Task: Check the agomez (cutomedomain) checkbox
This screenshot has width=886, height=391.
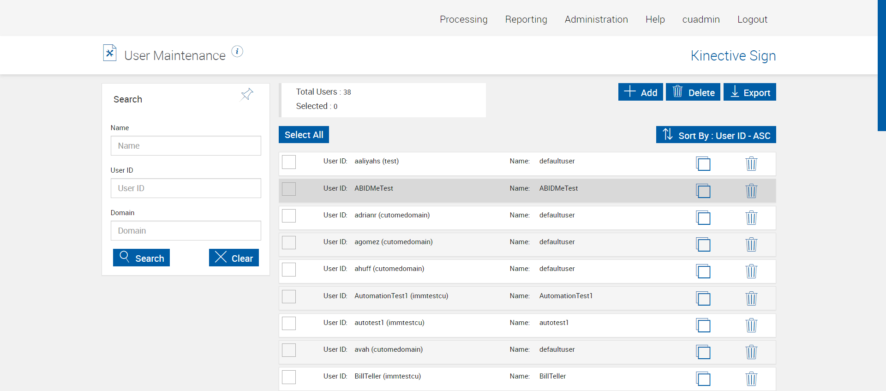Action: [x=289, y=242]
